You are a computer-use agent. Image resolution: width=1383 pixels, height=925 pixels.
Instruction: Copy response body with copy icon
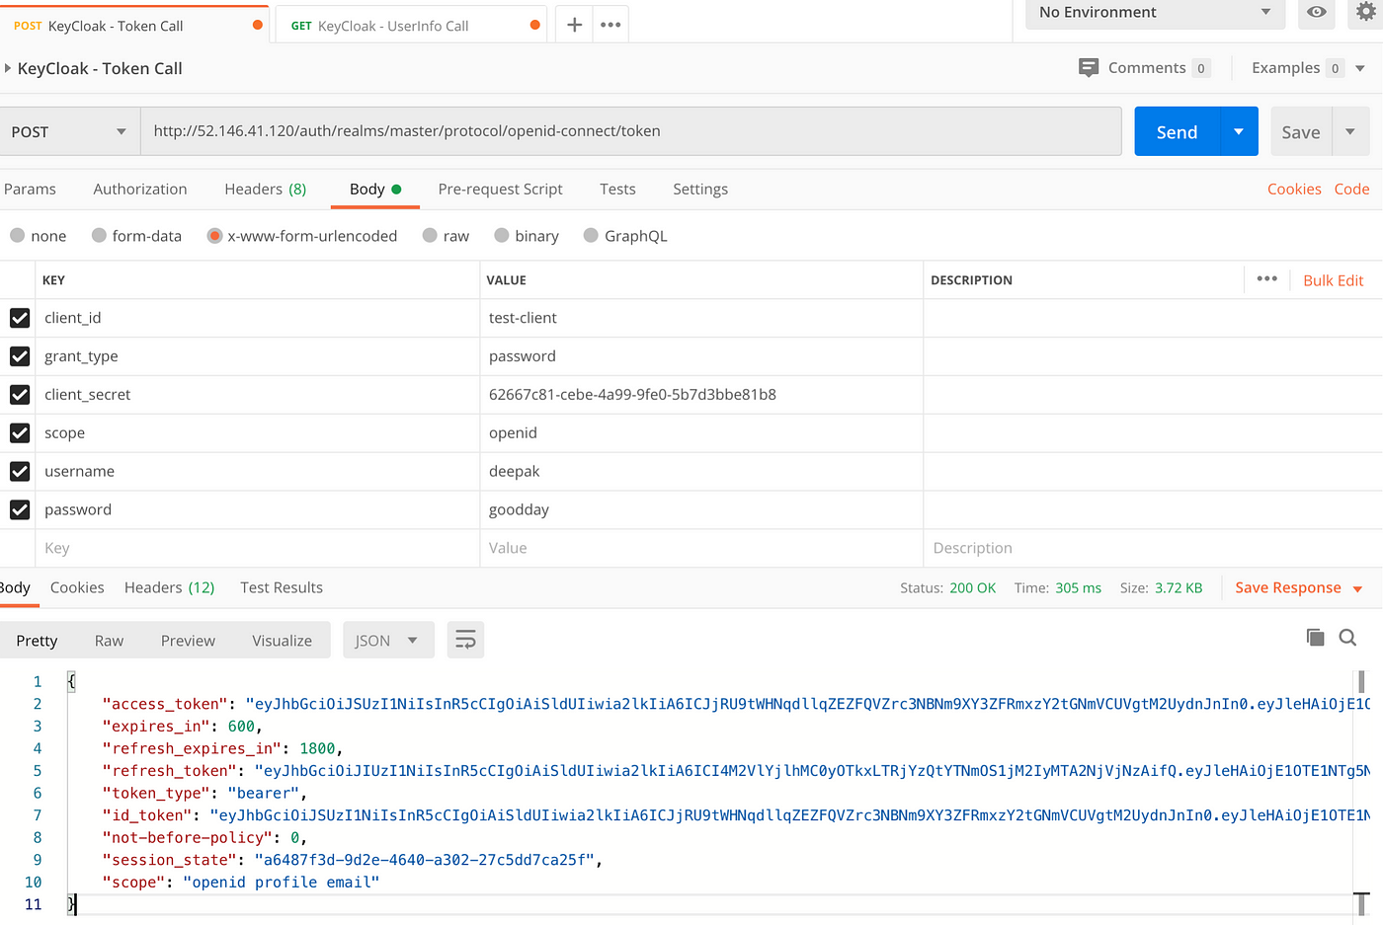(1315, 637)
